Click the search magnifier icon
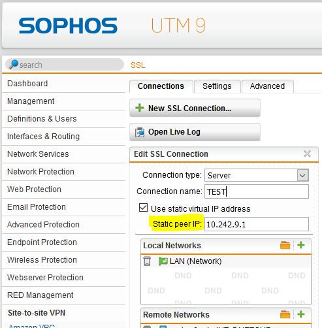Image resolution: width=322 pixels, height=328 pixels. pyautogui.click(x=14, y=65)
